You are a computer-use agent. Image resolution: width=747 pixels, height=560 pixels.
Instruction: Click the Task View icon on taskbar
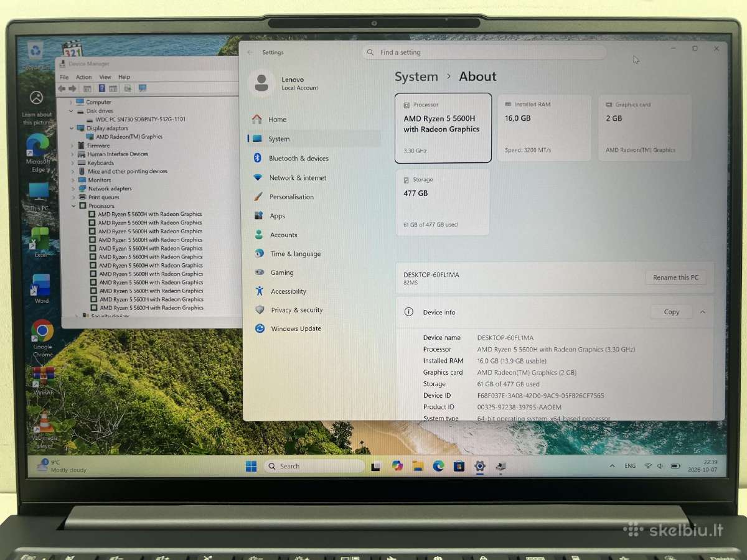tap(376, 466)
